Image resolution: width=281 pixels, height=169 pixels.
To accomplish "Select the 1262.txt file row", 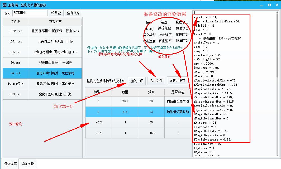I will (16, 31).
